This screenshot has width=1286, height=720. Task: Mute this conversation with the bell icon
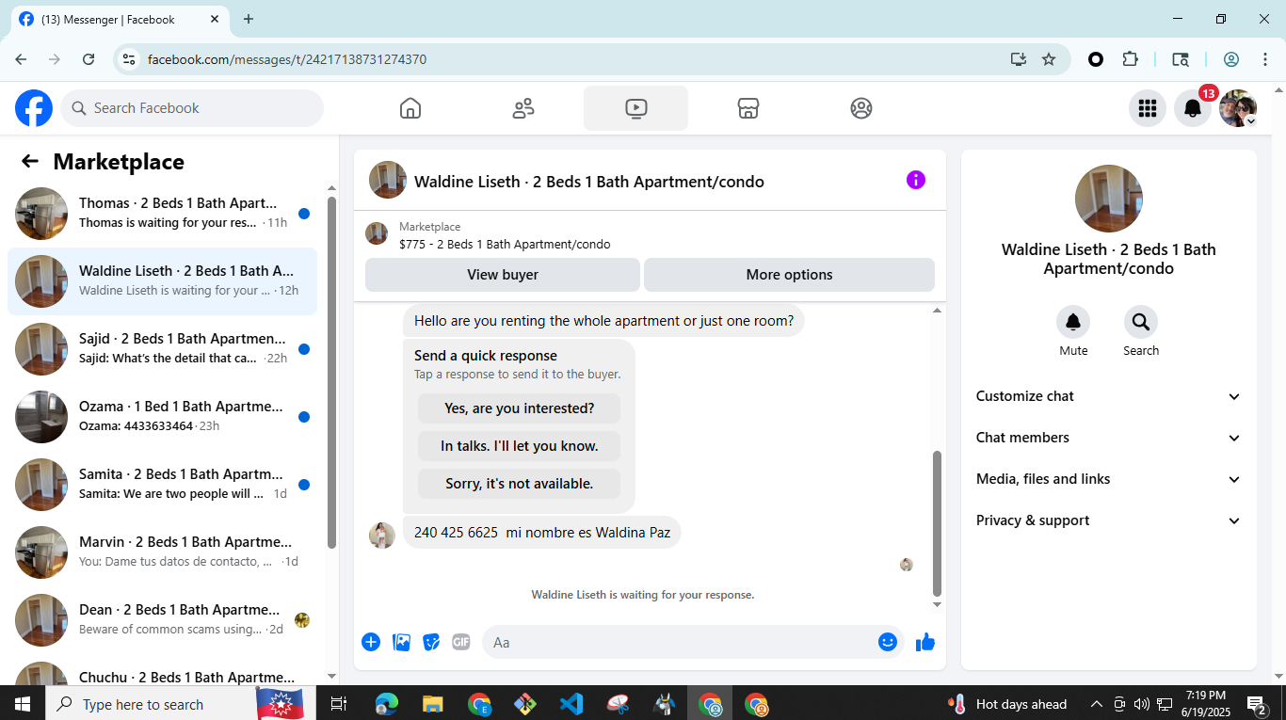click(1073, 323)
